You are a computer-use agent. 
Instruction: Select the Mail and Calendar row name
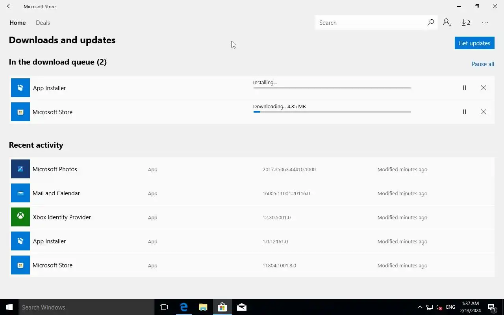tap(56, 193)
